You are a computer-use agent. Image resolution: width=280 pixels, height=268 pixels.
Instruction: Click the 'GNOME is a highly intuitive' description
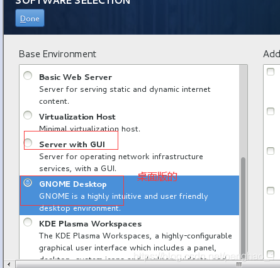click(x=123, y=202)
